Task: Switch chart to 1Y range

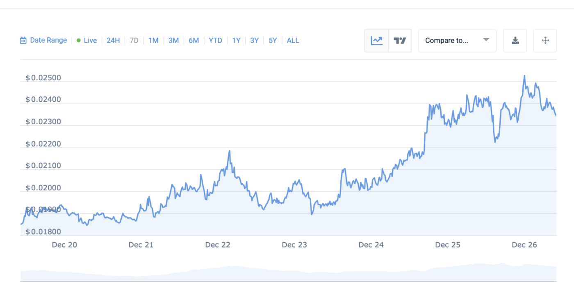Action: pyautogui.click(x=236, y=40)
